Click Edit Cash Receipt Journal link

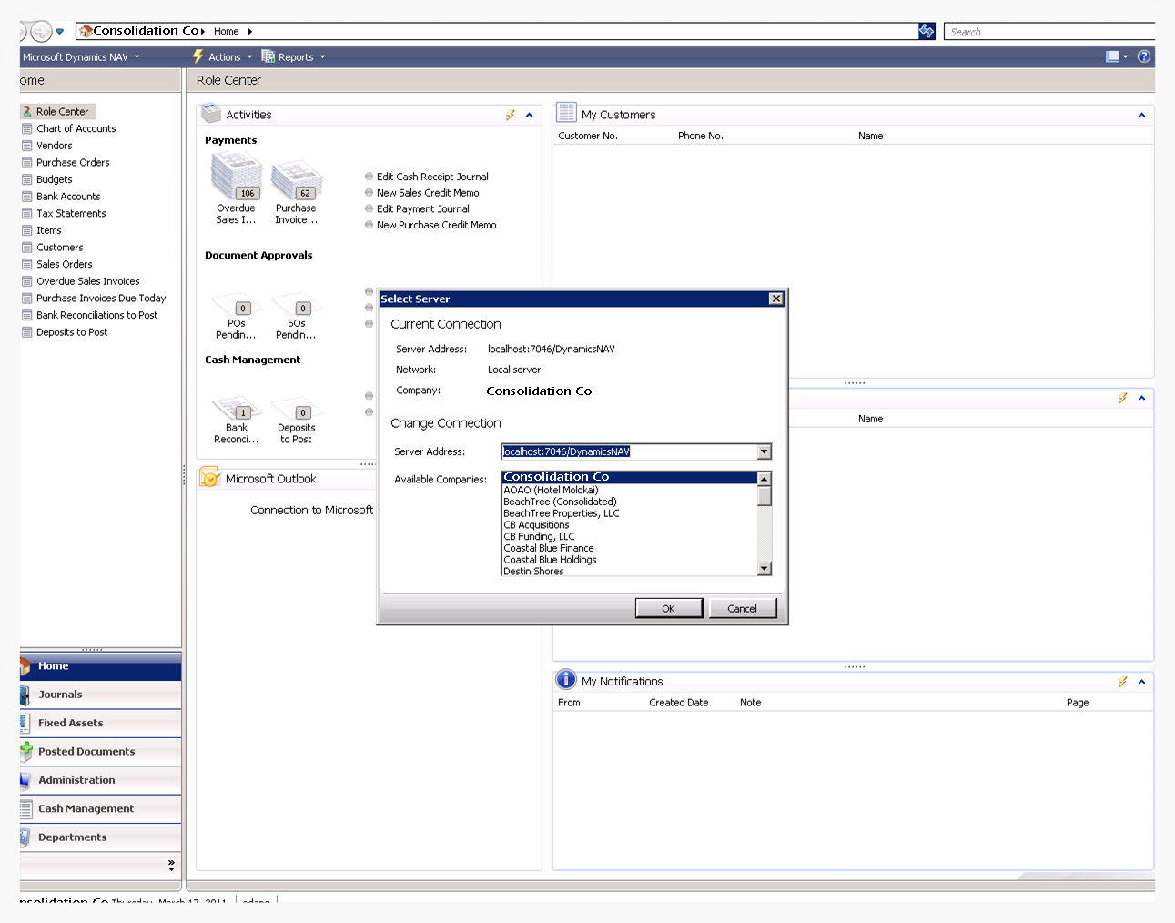432,177
